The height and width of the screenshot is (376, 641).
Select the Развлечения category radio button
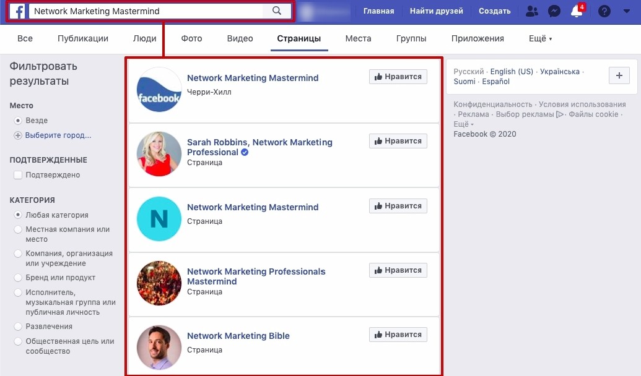click(18, 327)
